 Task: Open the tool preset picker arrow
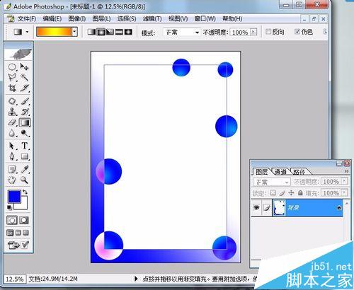[x=28, y=32]
